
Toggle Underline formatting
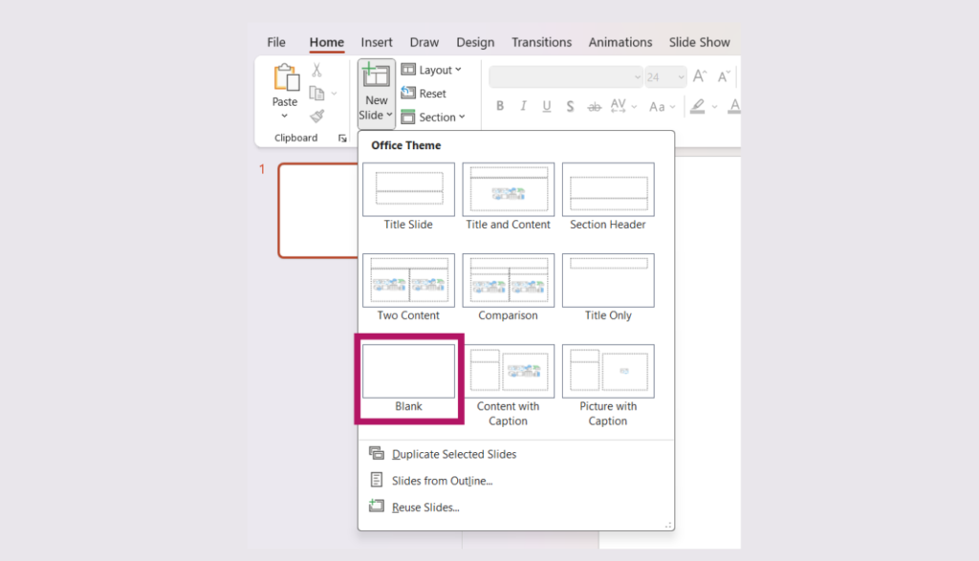[x=546, y=106]
